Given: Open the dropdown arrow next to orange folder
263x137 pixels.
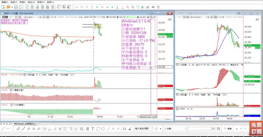Looking at the screenshot, I should tap(12, 7).
